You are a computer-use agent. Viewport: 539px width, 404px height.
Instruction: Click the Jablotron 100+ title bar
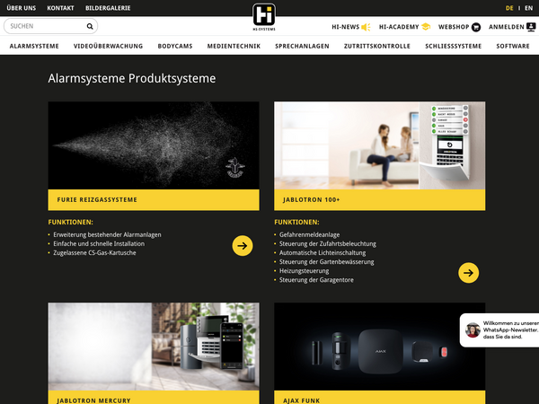click(380, 200)
